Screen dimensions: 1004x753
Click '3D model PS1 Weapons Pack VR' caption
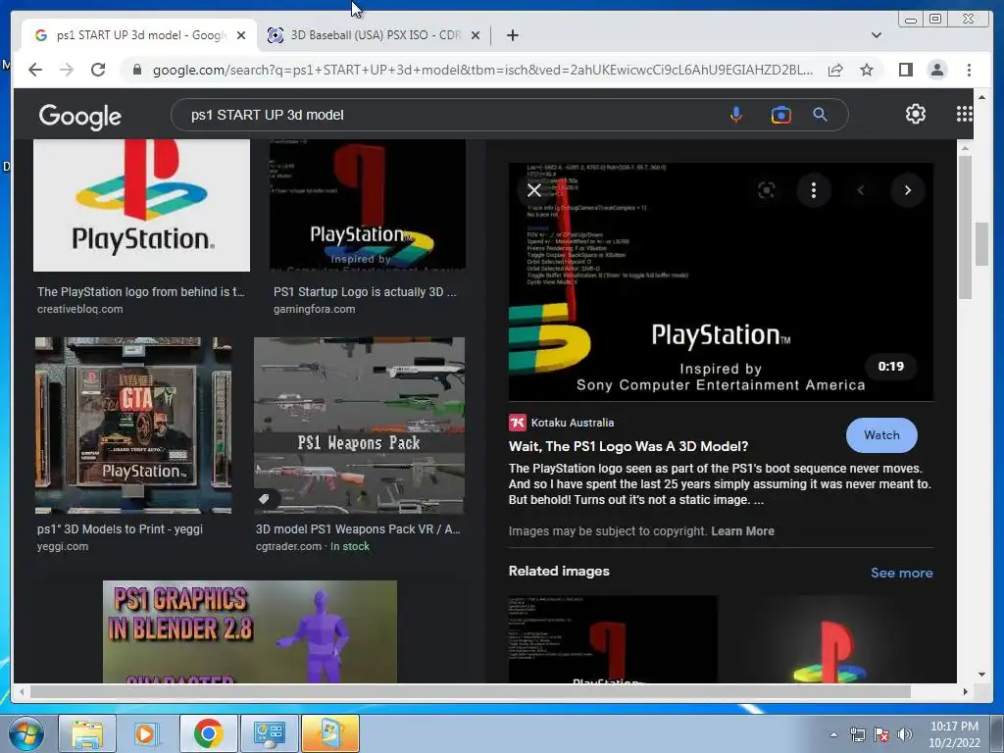pyautogui.click(x=358, y=529)
